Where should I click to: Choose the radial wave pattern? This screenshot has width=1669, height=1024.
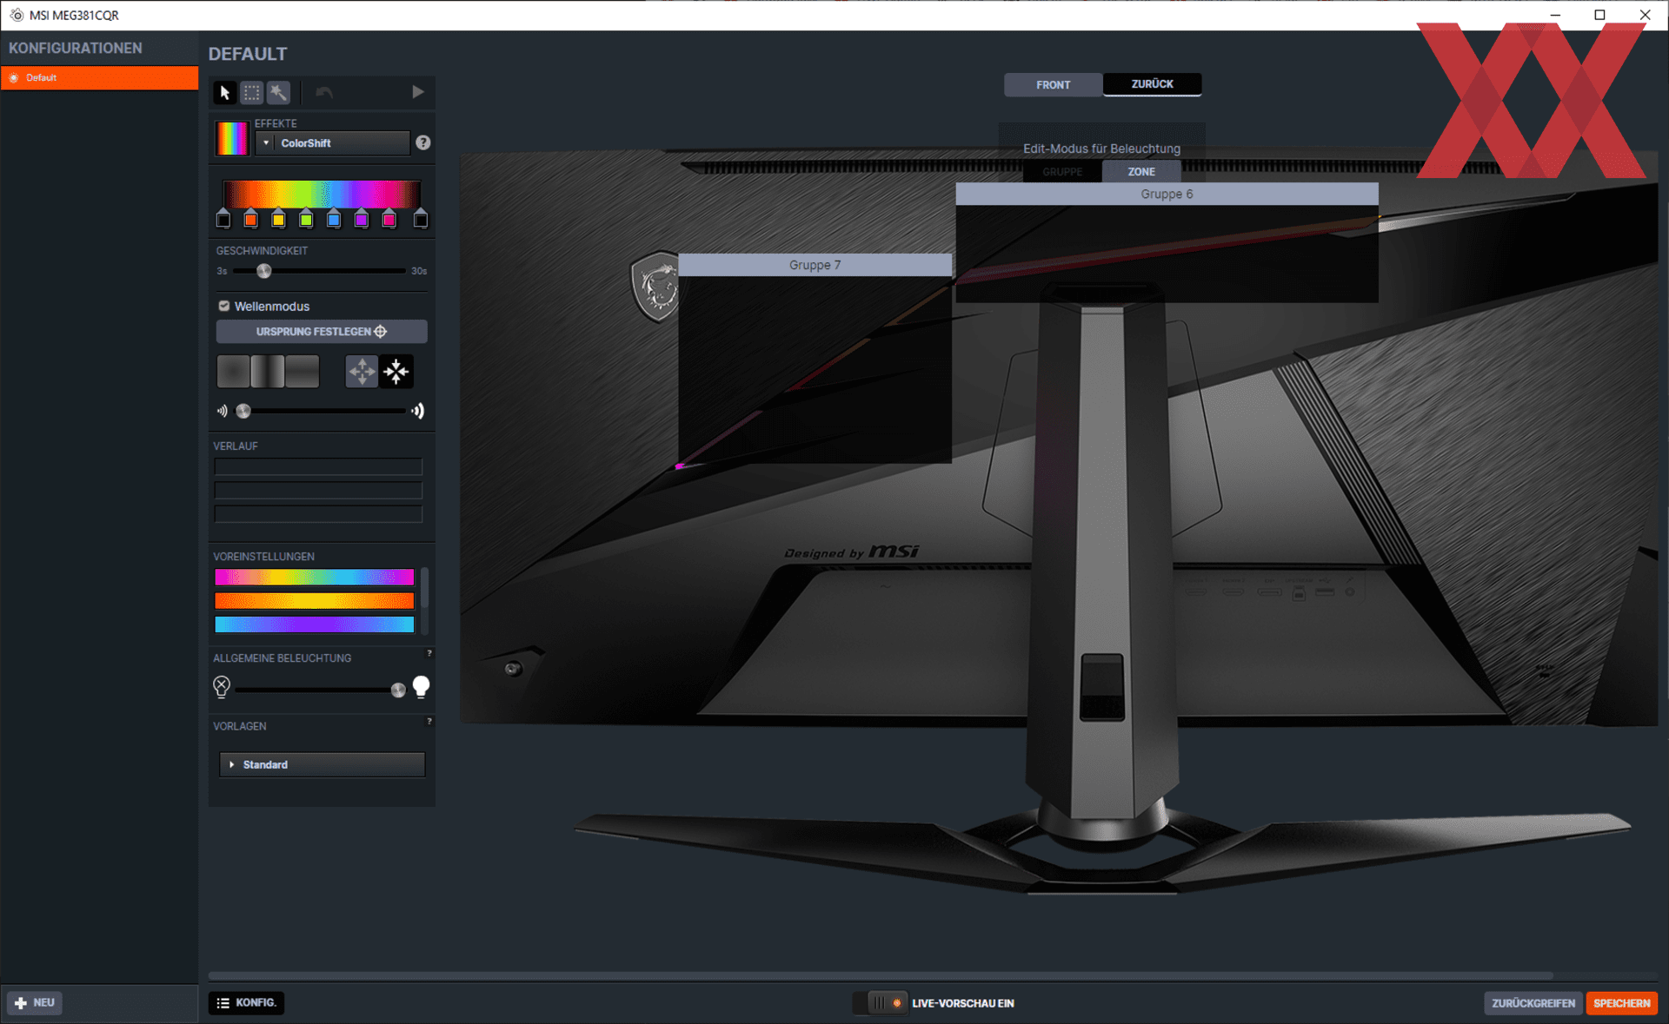(233, 372)
